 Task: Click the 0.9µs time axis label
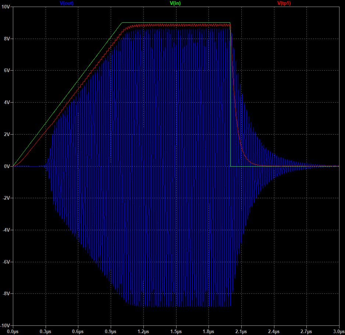111,331
